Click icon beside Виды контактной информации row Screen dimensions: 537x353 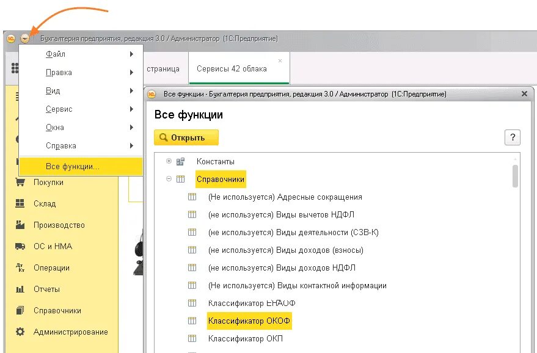[192, 285]
